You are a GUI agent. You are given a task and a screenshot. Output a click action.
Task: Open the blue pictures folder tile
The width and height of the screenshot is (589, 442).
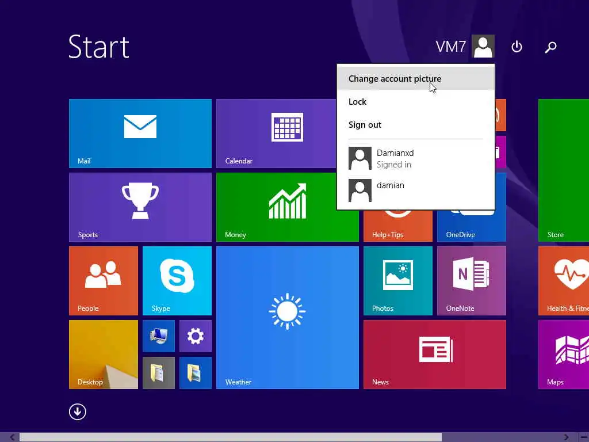pyautogui.click(x=196, y=373)
